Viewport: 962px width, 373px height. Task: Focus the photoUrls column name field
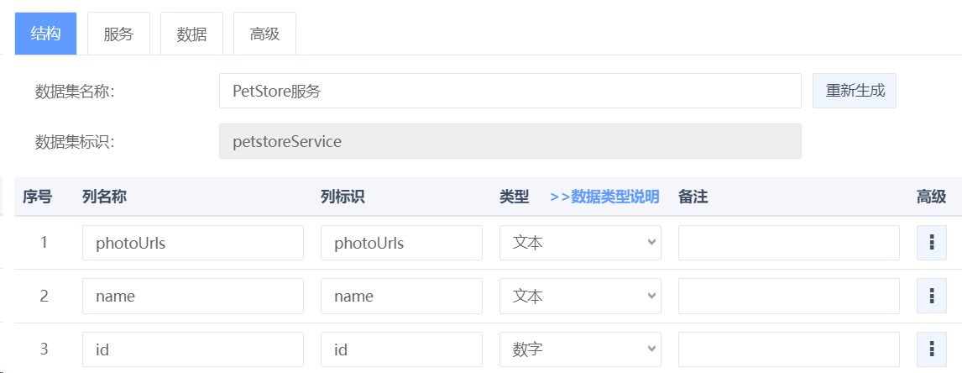192,243
